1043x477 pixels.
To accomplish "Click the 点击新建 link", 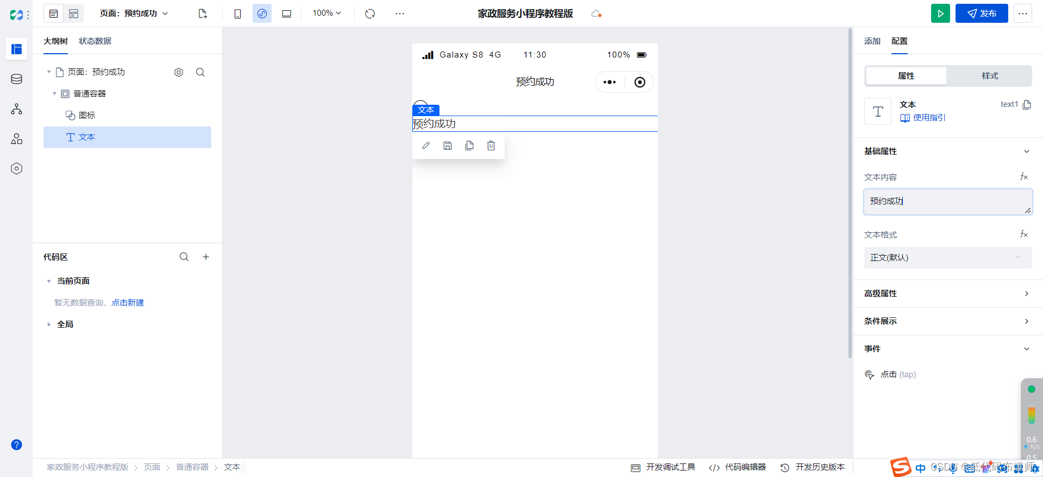I will pos(128,303).
